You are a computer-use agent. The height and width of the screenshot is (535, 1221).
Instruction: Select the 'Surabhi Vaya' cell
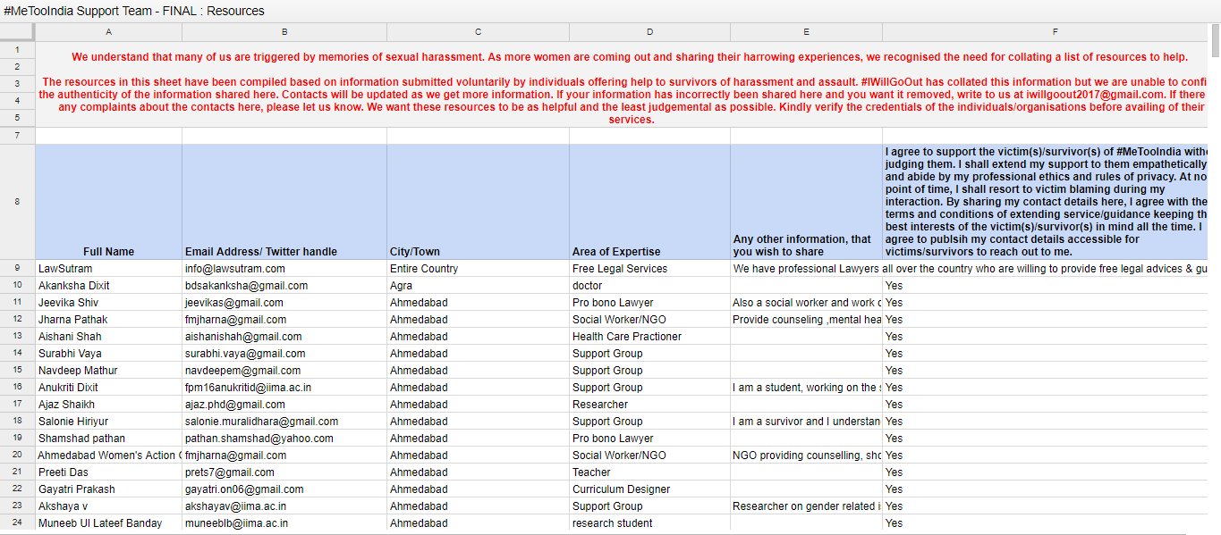click(108, 353)
